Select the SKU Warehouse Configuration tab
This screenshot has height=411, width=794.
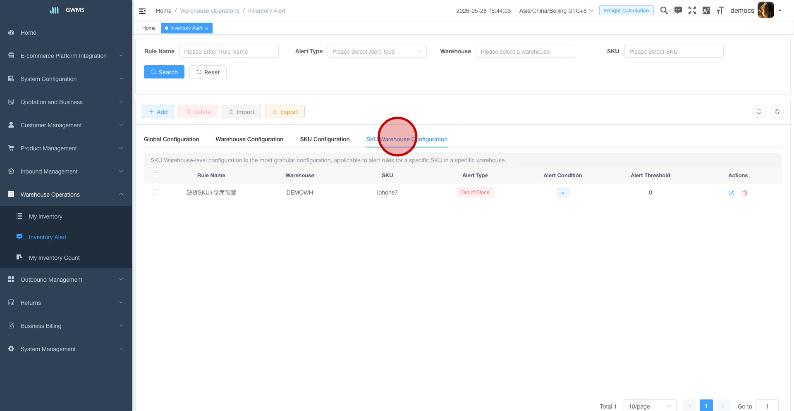tap(407, 139)
